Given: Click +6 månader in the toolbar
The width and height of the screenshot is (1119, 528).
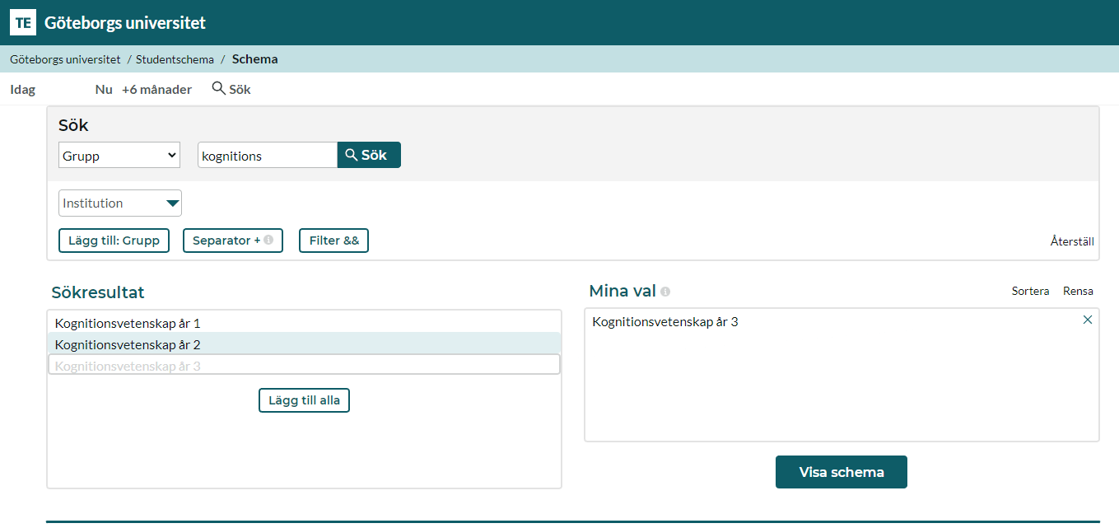Looking at the screenshot, I should pos(156,89).
